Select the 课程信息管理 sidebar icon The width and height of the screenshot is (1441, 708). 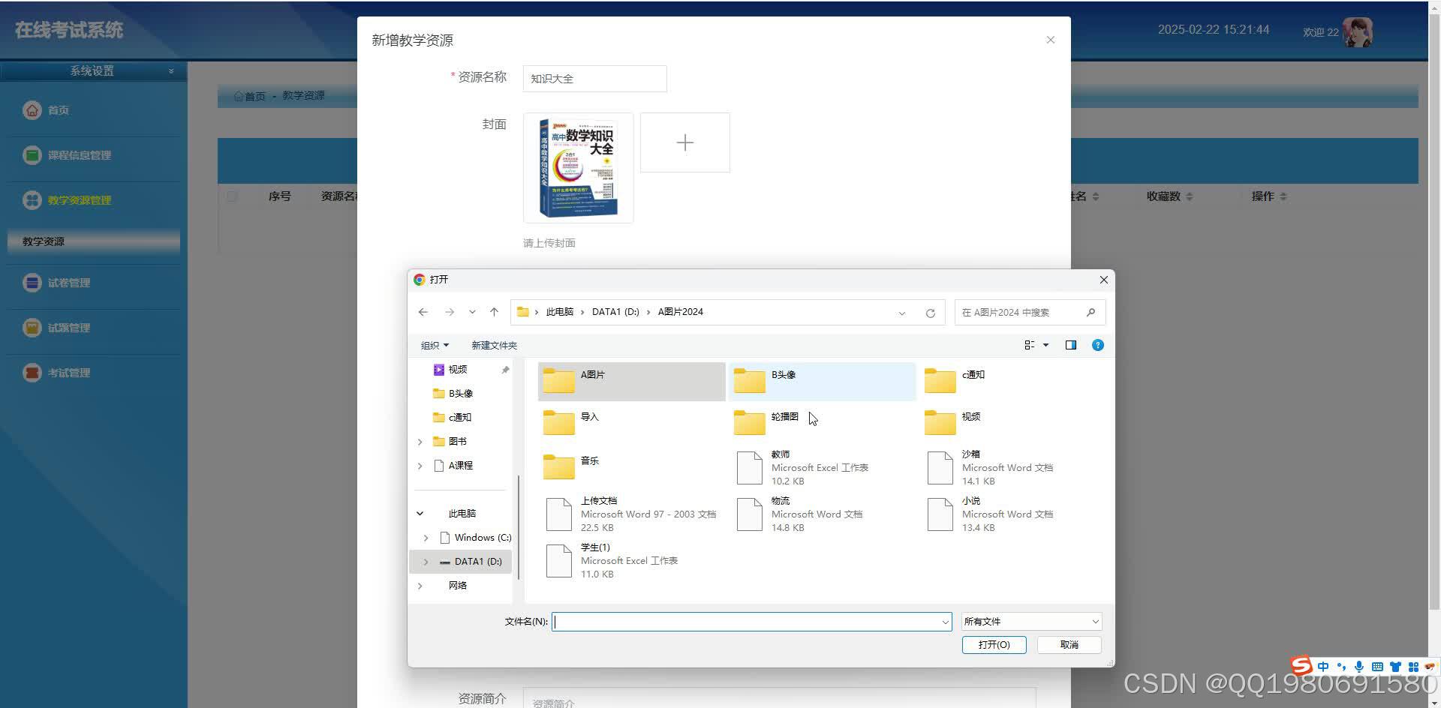[32, 154]
